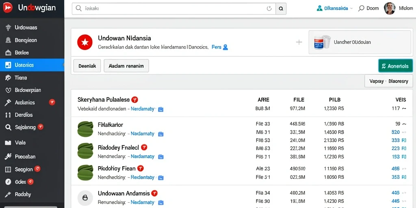Expand the Vapray Dlaoresry sort dropdown
Image resolution: width=416 pixels, height=208 pixels.
389,81
